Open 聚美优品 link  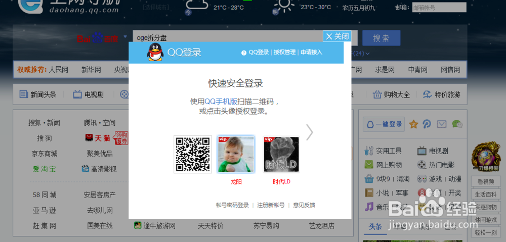pos(100,154)
